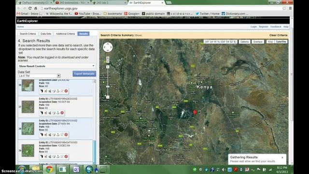Open the Data Sets tab
This screenshot has width=309, height=174.
tap(46, 34)
